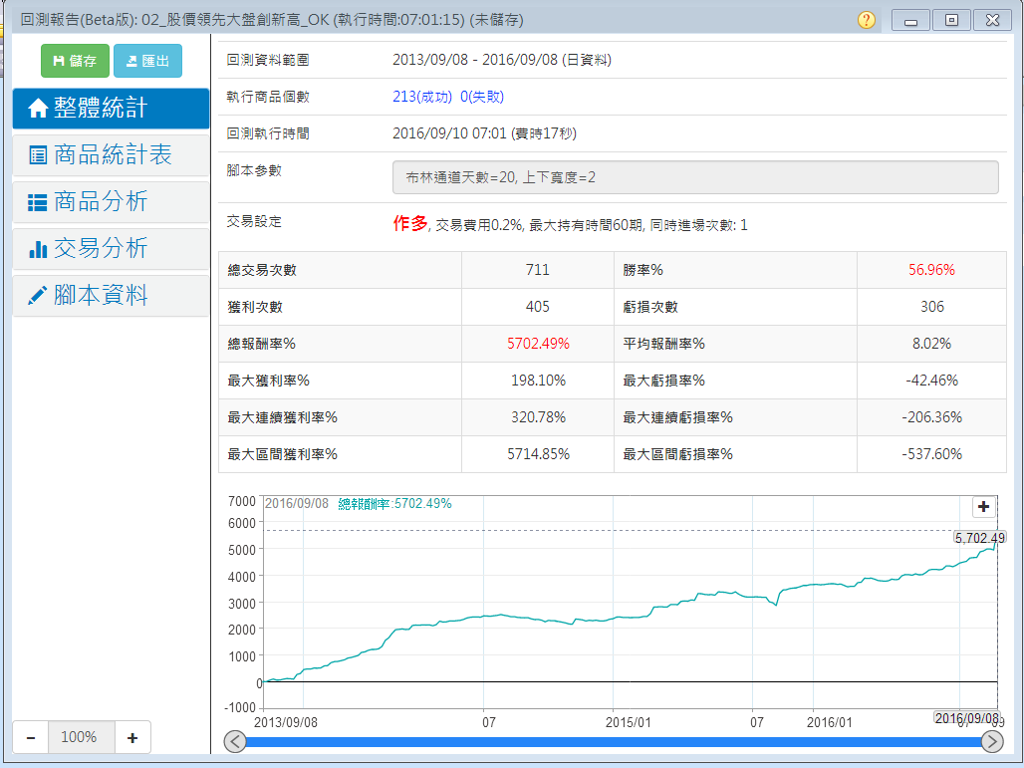Maximize the backtest report window
The width and height of the screenshot is (1024, 768).
(951, 20)
